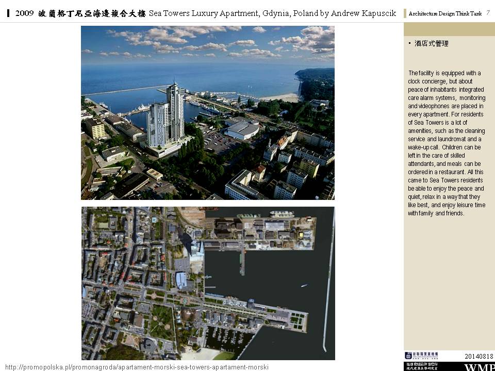
Task: Click the Architecture Design Think Tank header
Action: pyautogui.click(x=445, y=13)
